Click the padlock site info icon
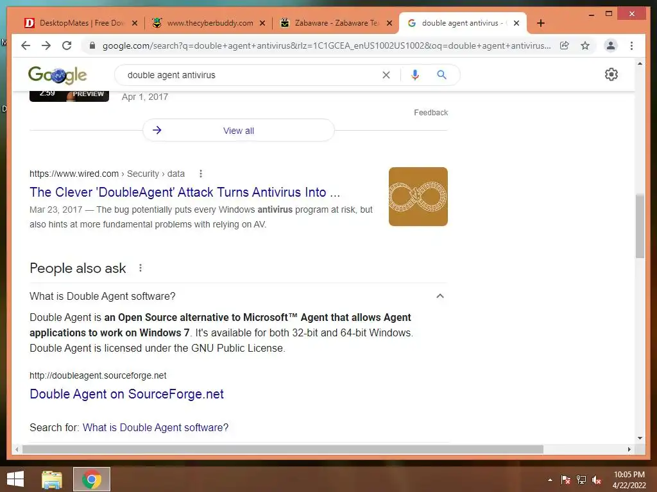657x492 pixels. (92, 45)
